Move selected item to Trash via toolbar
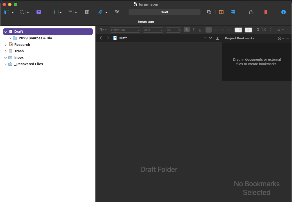Viewport: 292px width, 202px height. 87,12
